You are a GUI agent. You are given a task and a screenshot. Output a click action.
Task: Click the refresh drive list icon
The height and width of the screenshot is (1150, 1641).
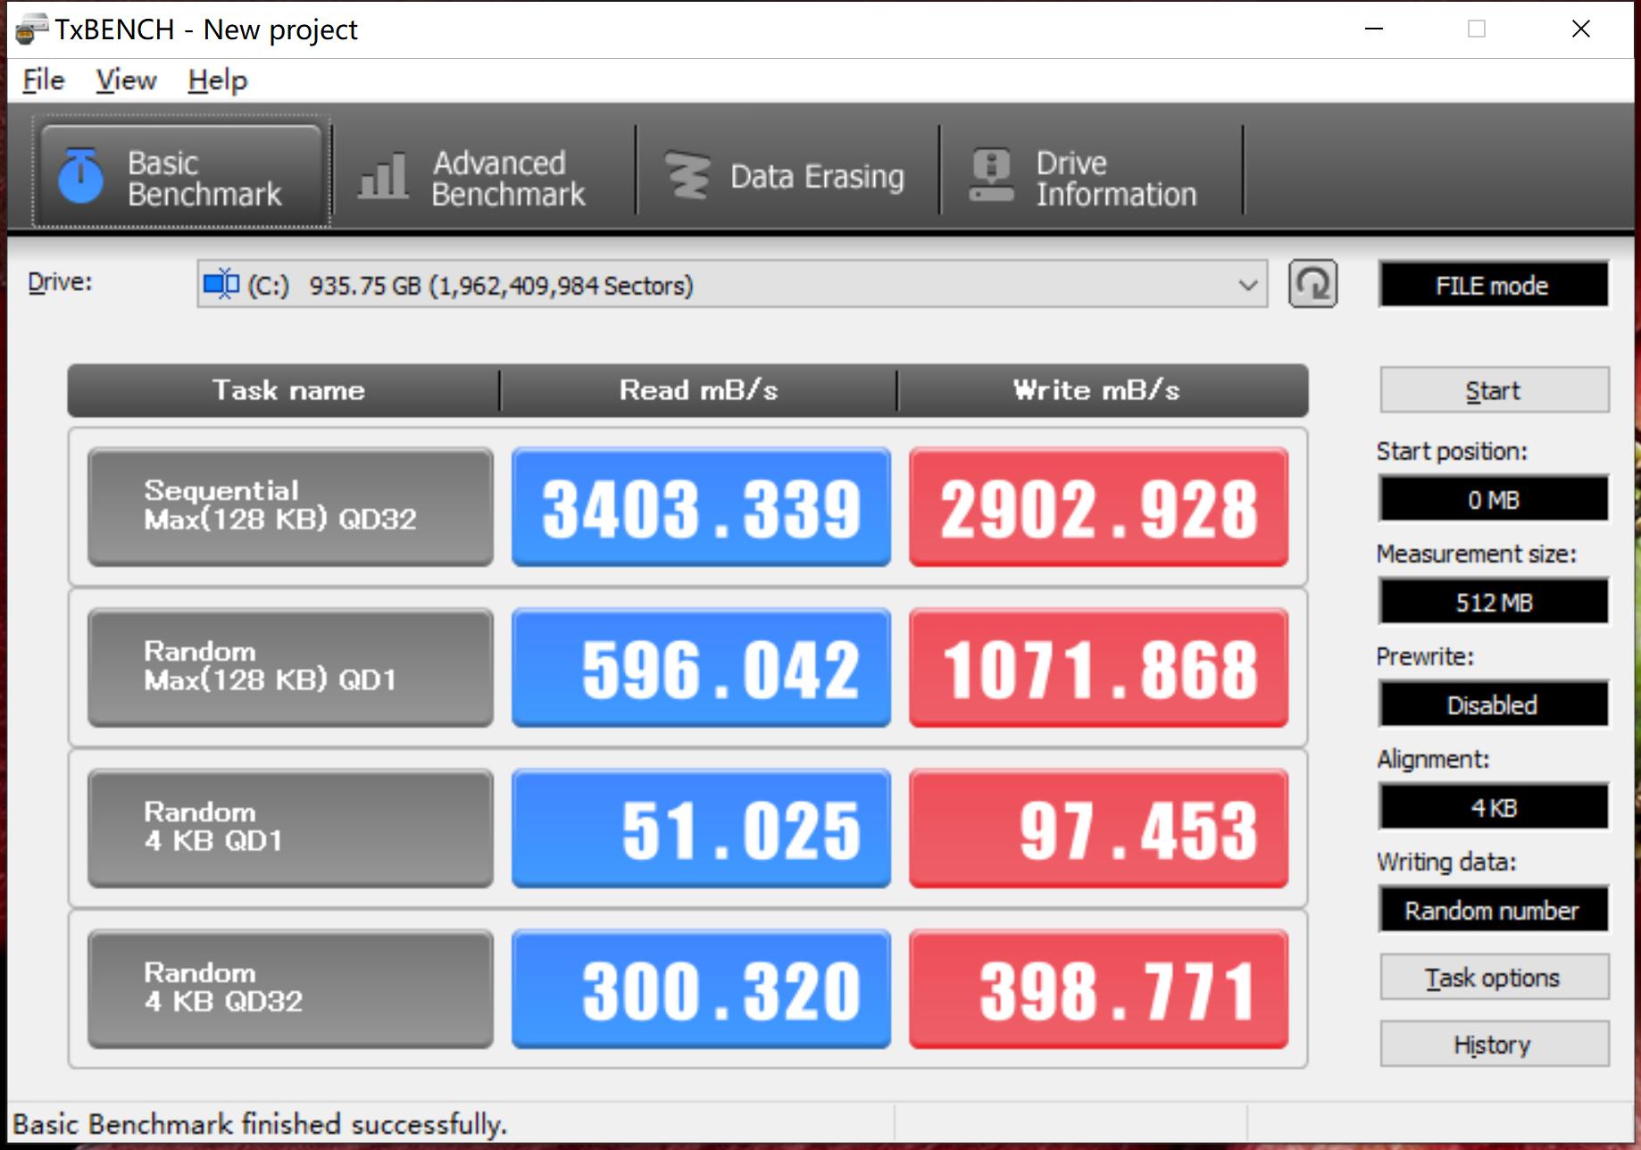[1312, 285]
